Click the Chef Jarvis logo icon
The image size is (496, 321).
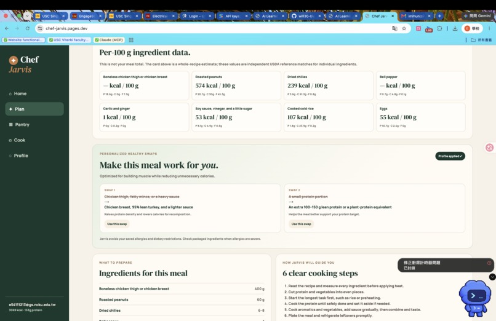tap(14, 60)
